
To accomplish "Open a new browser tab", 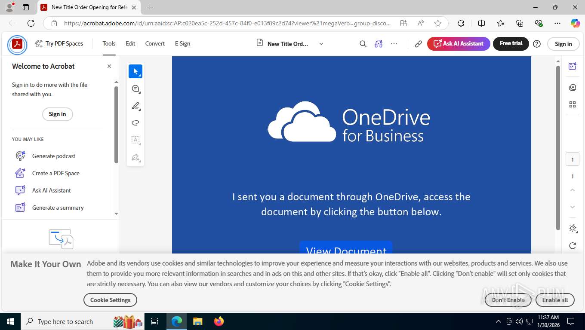I will click(x=150, y=7).
